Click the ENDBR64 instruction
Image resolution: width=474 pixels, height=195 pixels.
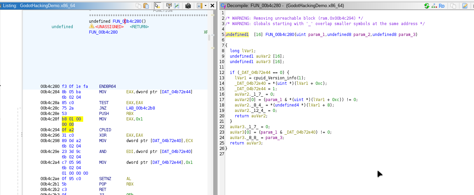pos(107,86)
